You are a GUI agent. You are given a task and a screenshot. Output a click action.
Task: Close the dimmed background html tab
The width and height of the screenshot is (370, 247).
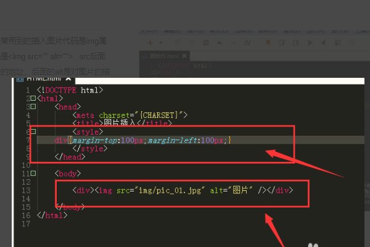(x=184, y=56)
